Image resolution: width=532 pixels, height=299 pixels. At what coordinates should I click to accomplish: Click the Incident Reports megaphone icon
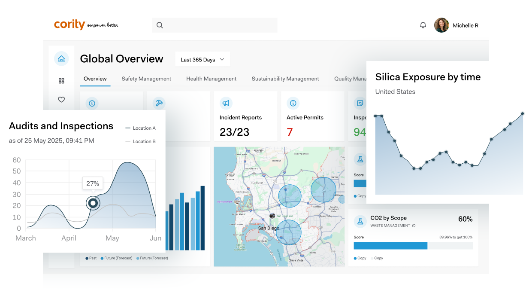(x=226, y=103)
